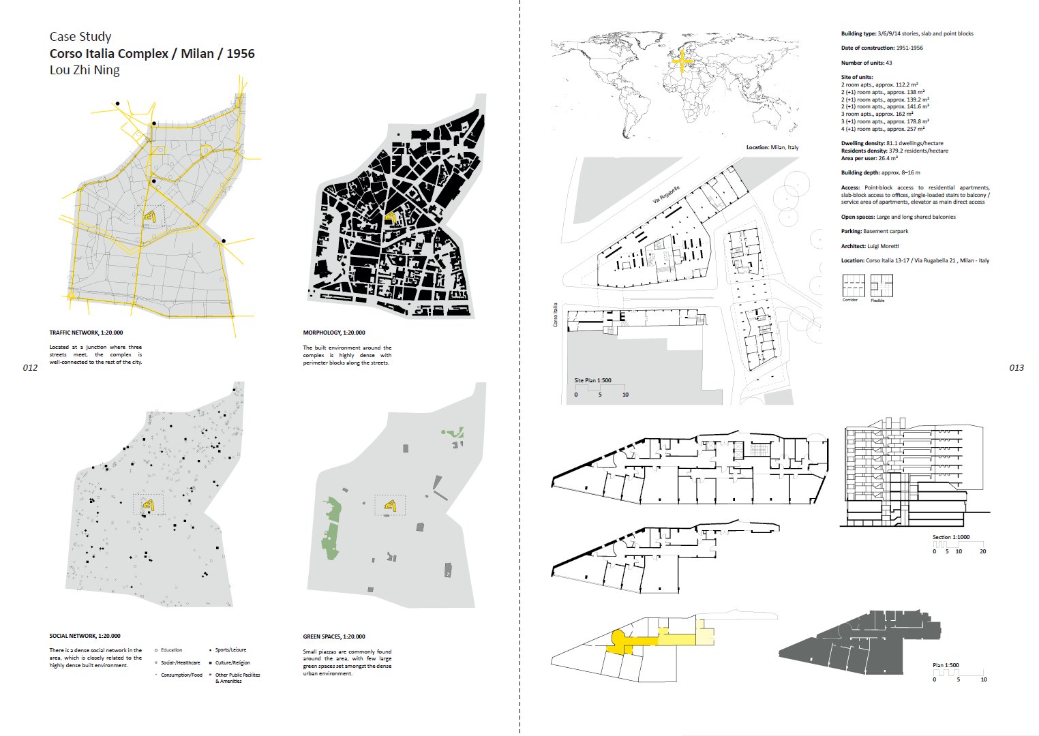Click caption 'SOCIAL NETWORK, 1:20.000'

(x=85, y=636)
